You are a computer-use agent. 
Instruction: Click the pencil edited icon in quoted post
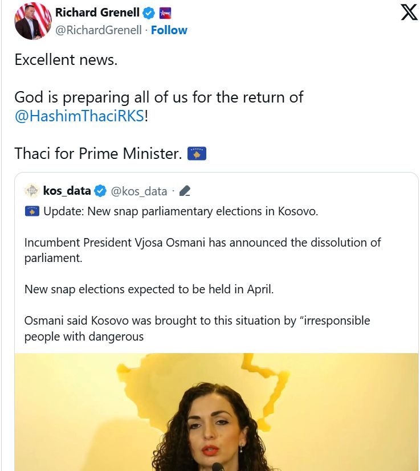click(185, 191)
